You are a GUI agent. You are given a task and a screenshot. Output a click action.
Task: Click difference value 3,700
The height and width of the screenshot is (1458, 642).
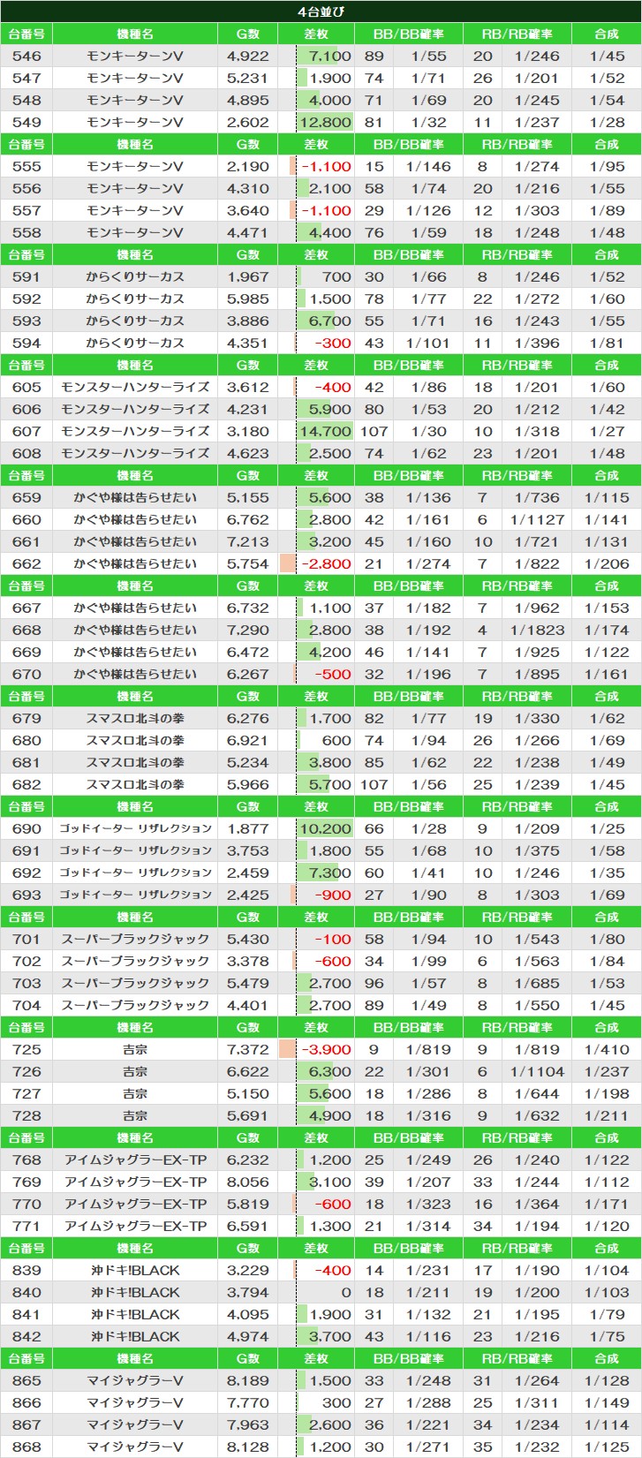330,1336
